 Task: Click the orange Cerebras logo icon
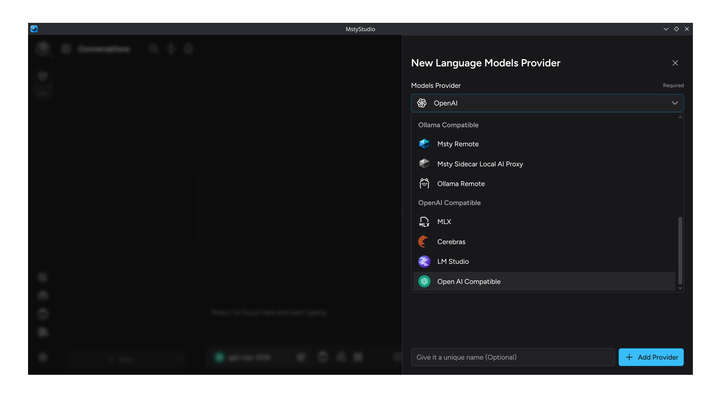[423, 242]
